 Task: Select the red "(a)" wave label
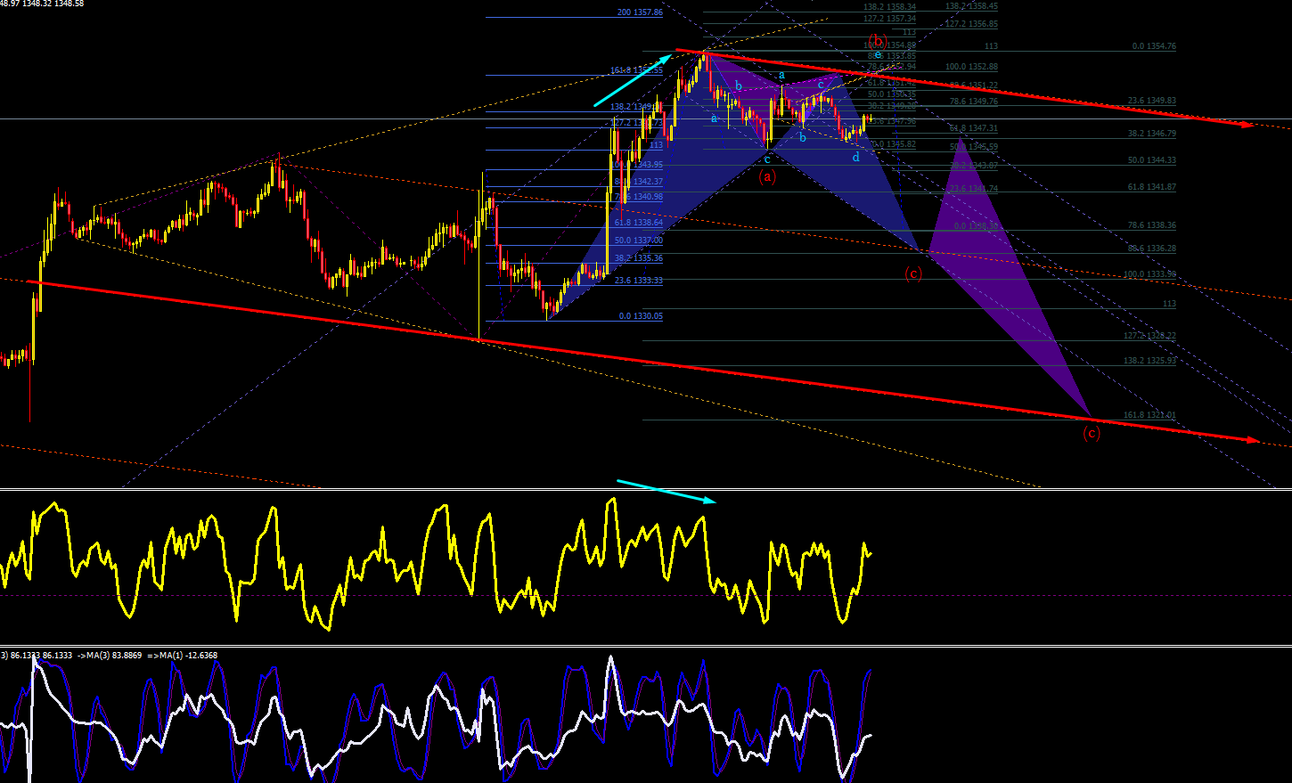767,176
